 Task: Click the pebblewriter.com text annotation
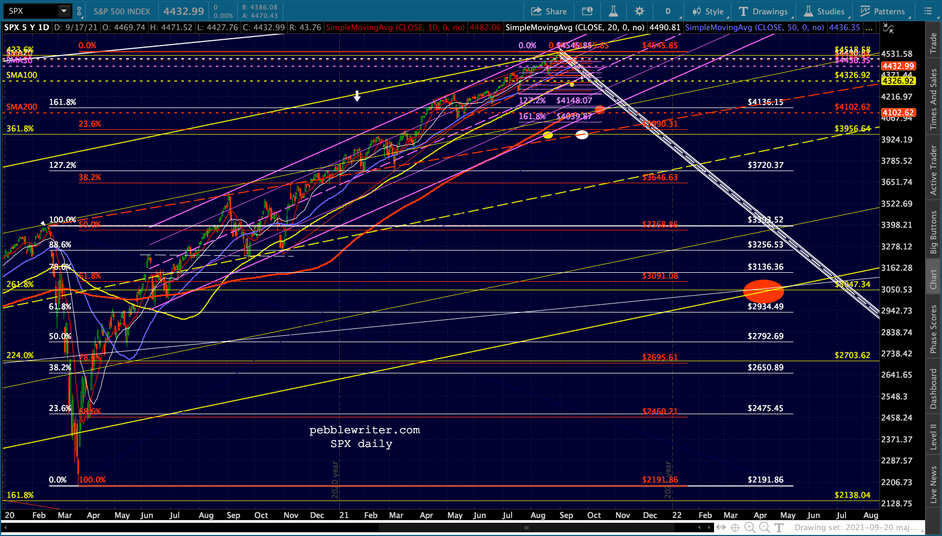tap(365, 430)
